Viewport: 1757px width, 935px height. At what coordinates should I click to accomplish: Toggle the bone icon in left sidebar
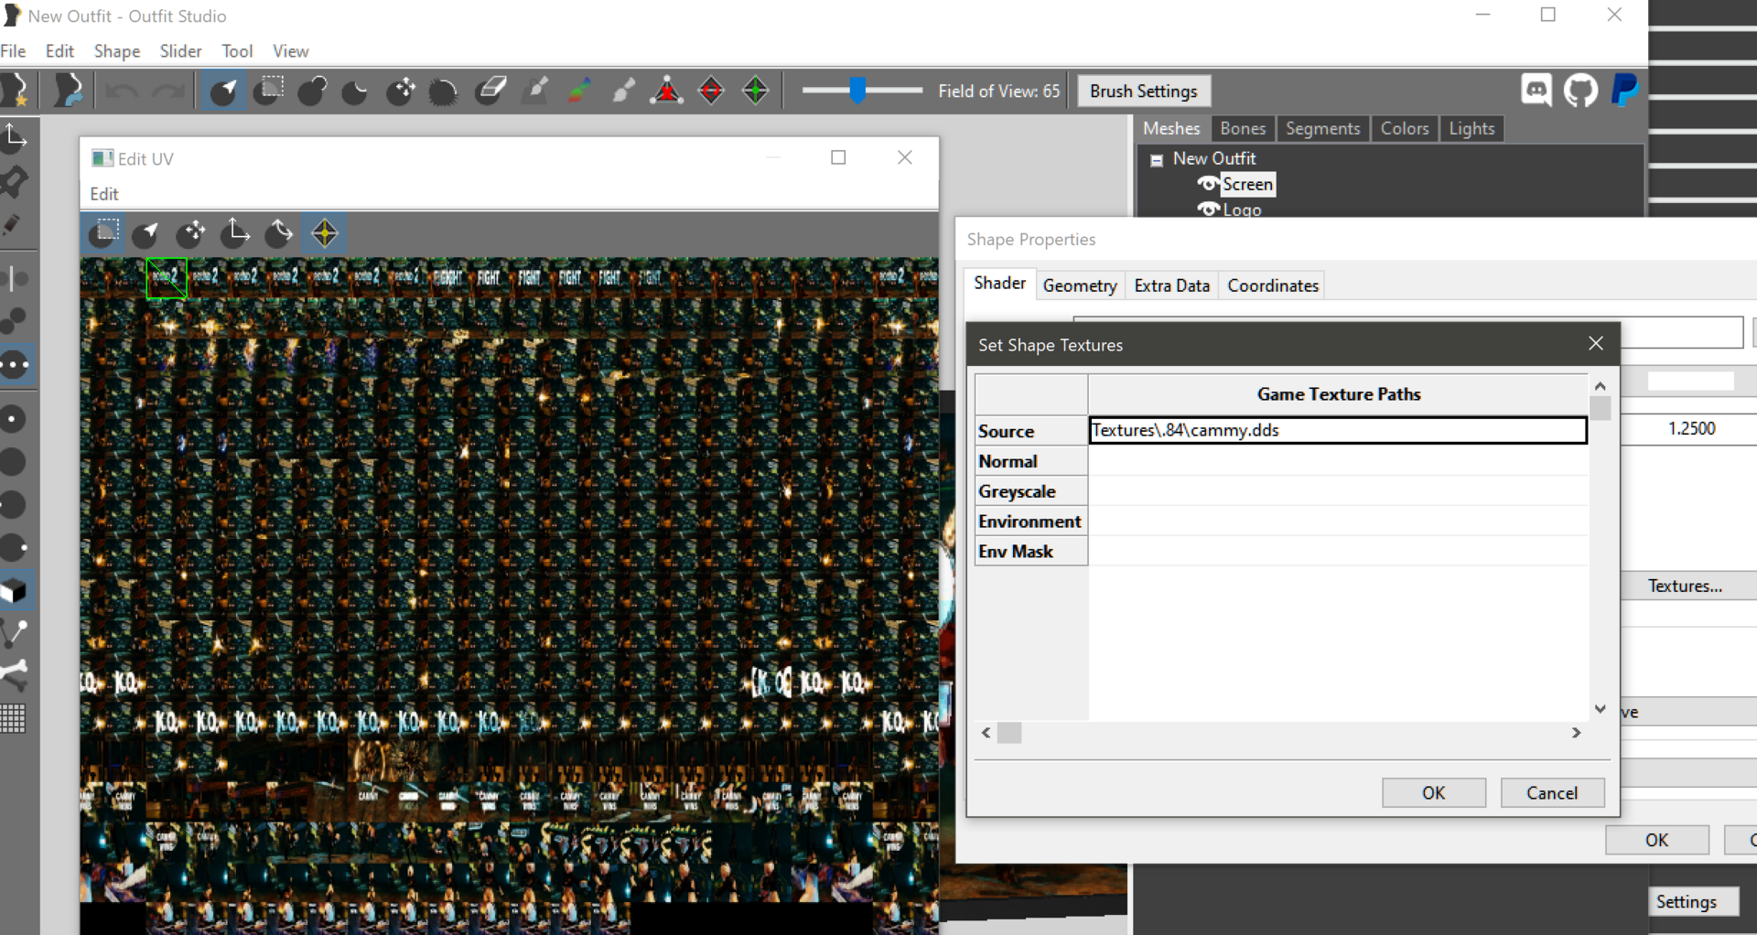click(x=16, y=676)
